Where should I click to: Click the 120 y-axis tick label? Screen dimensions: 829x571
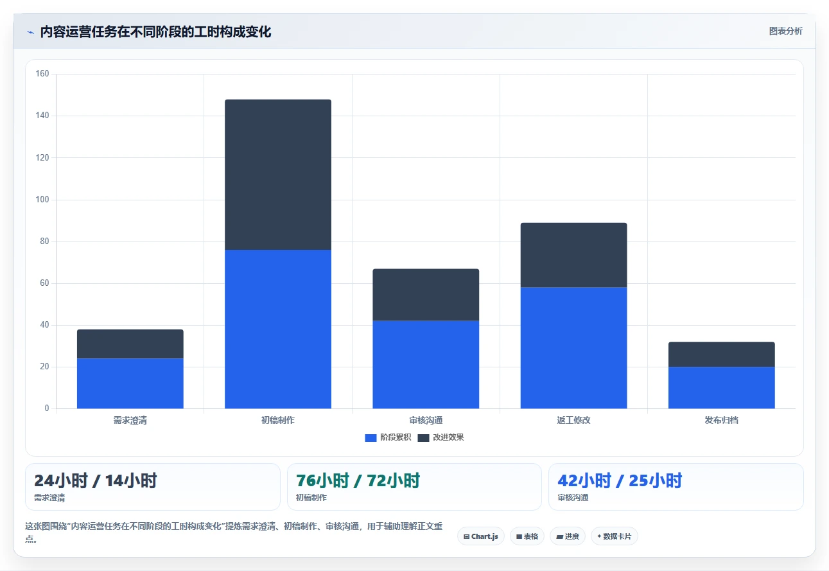(x=42, y=157)
